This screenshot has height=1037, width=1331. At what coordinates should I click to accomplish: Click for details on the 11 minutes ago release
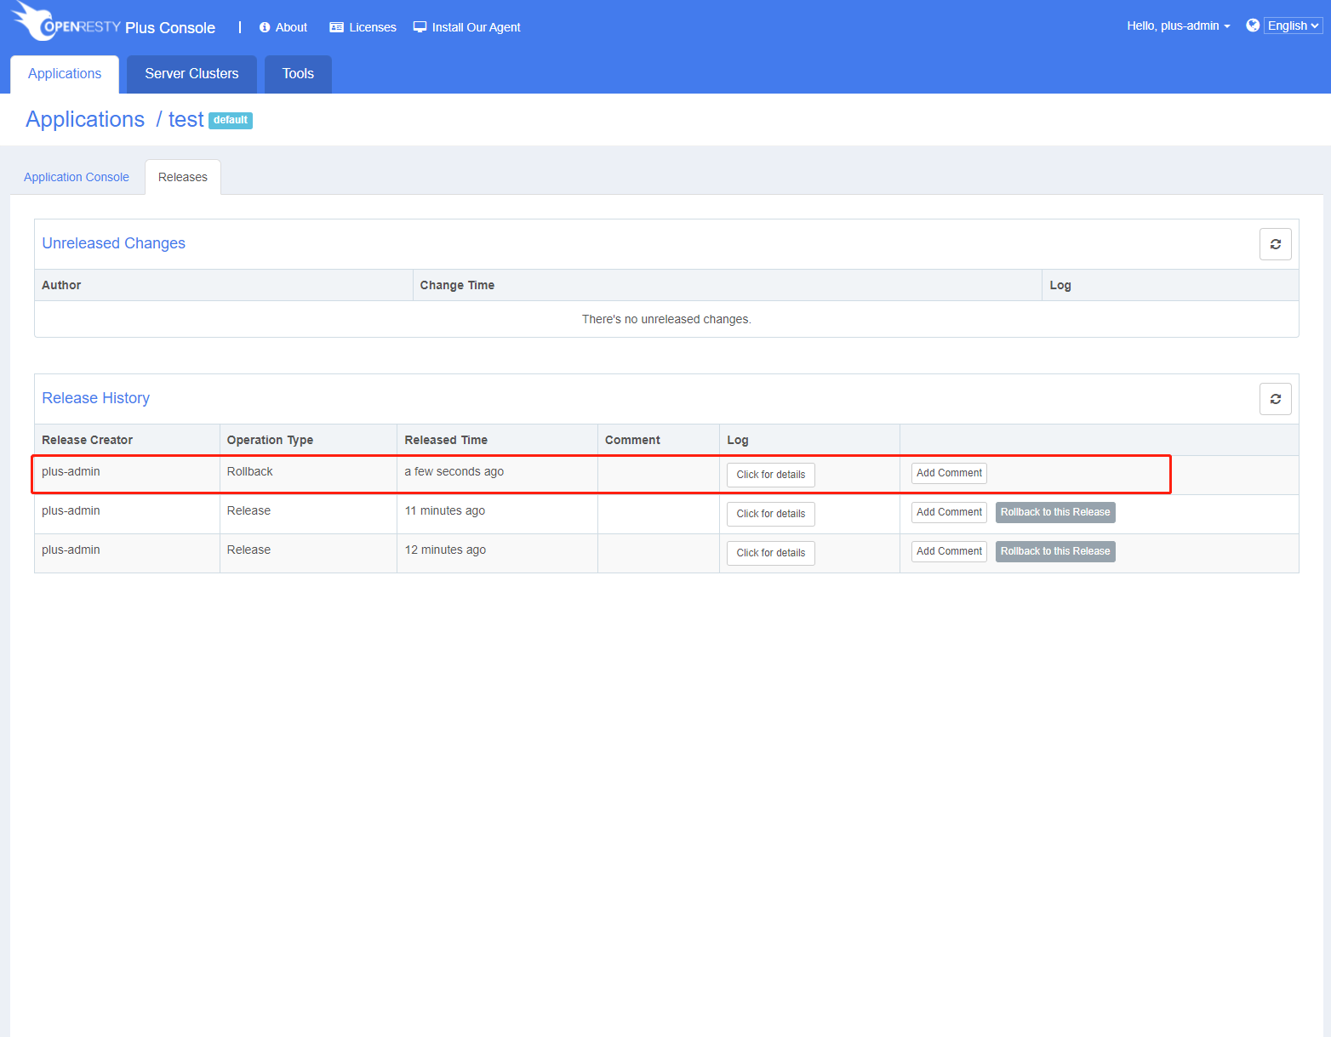(x=771, y=514)
